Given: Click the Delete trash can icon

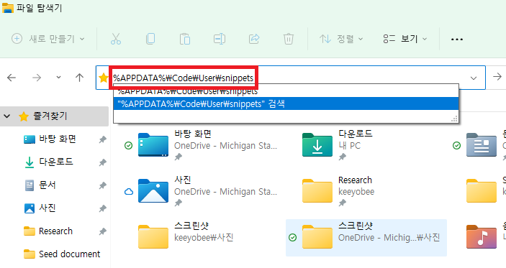Looking at the screenshot, I should (289, 39).
